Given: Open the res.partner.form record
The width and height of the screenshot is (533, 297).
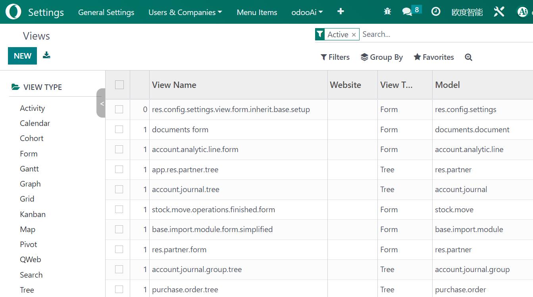Looking at the screenshot, I should 179,249.
